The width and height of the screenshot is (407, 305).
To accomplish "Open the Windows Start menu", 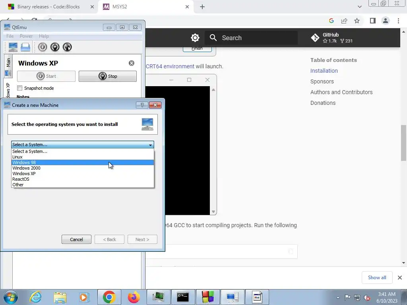I will (11, 297).
